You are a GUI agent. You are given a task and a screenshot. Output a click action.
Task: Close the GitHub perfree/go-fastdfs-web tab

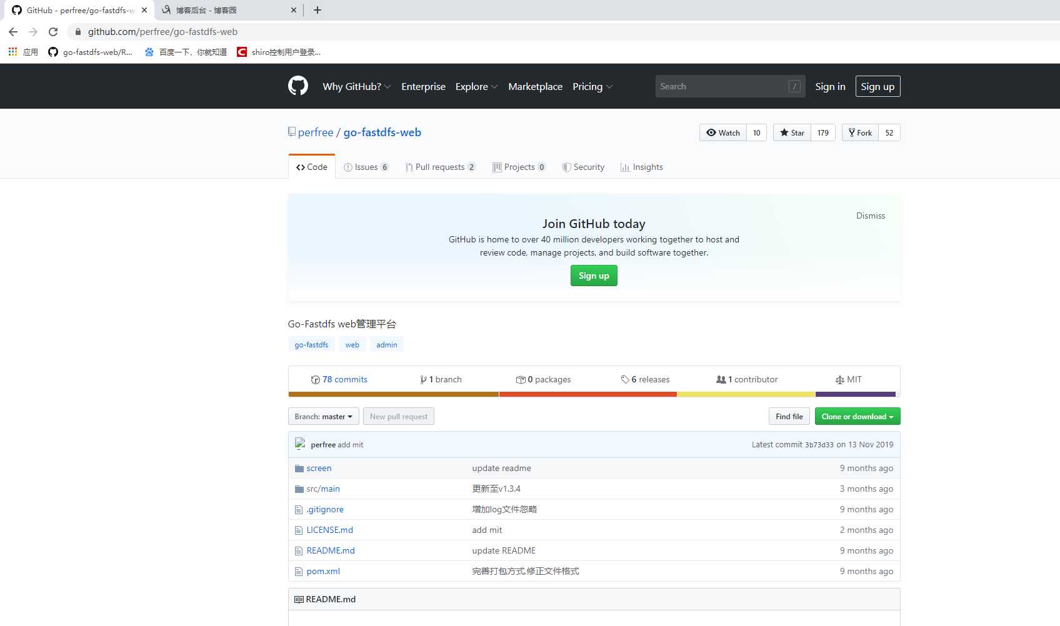pos(144,10)
